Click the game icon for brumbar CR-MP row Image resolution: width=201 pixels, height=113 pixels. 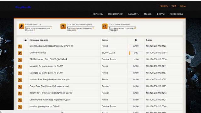(x=20, y=107)
